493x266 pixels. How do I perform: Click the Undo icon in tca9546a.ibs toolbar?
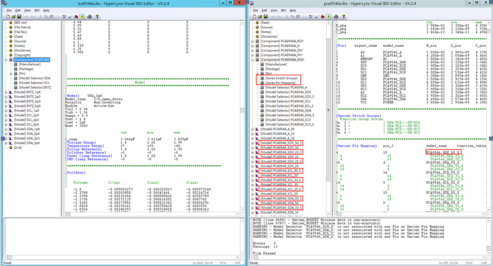point(27,17)
